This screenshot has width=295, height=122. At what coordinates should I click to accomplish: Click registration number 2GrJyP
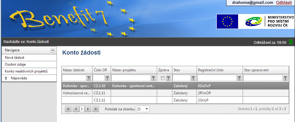point(203,100)
